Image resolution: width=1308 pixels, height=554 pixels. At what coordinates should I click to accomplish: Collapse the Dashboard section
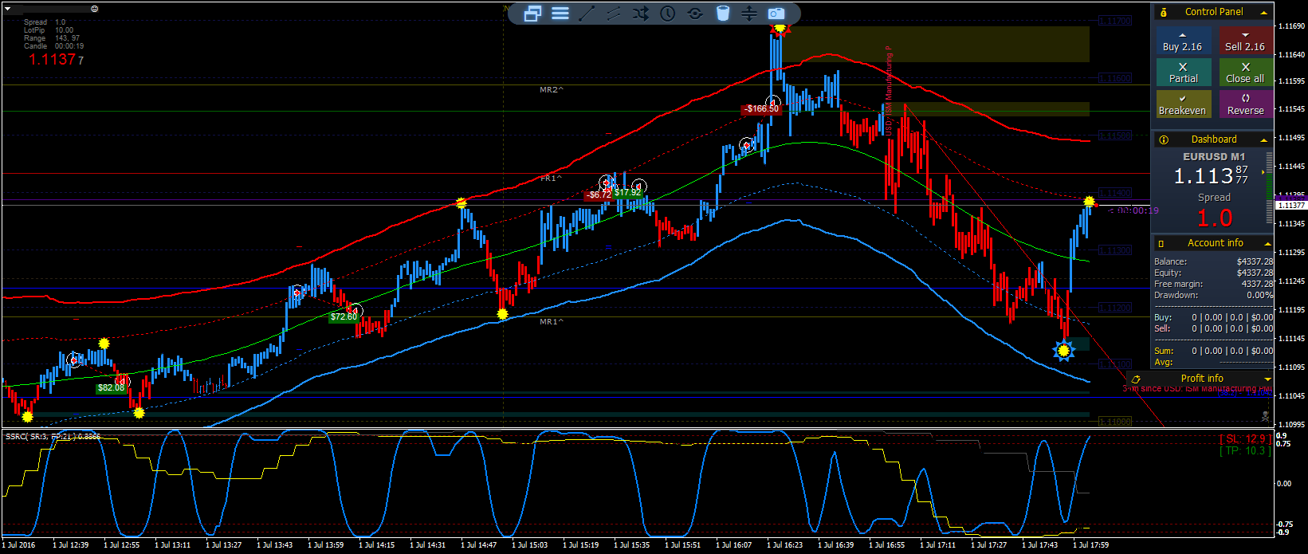pyautogui.click(x=1263, y=139)
